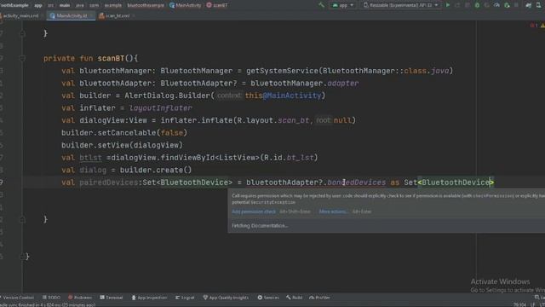This screenshot has height=307, width=545.
Task: Click the More actions... link
Action: 333,211
